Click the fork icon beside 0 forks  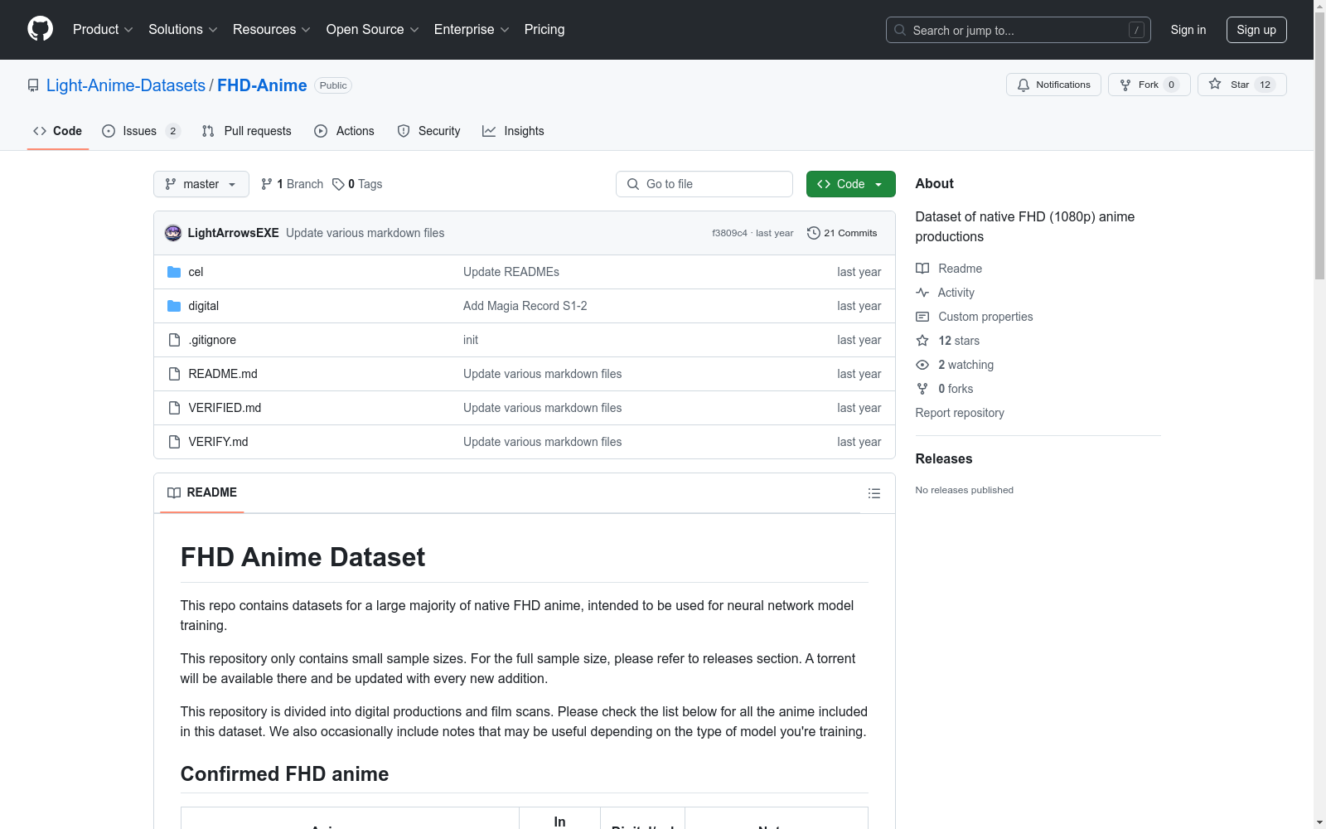(x=922, y=389)
